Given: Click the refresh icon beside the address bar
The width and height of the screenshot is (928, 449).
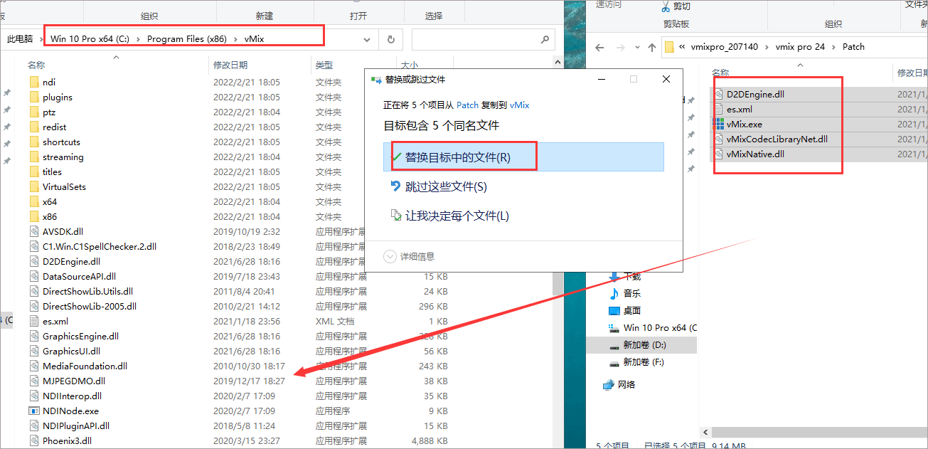Looking at the screenshot, I should pos(390,39).
